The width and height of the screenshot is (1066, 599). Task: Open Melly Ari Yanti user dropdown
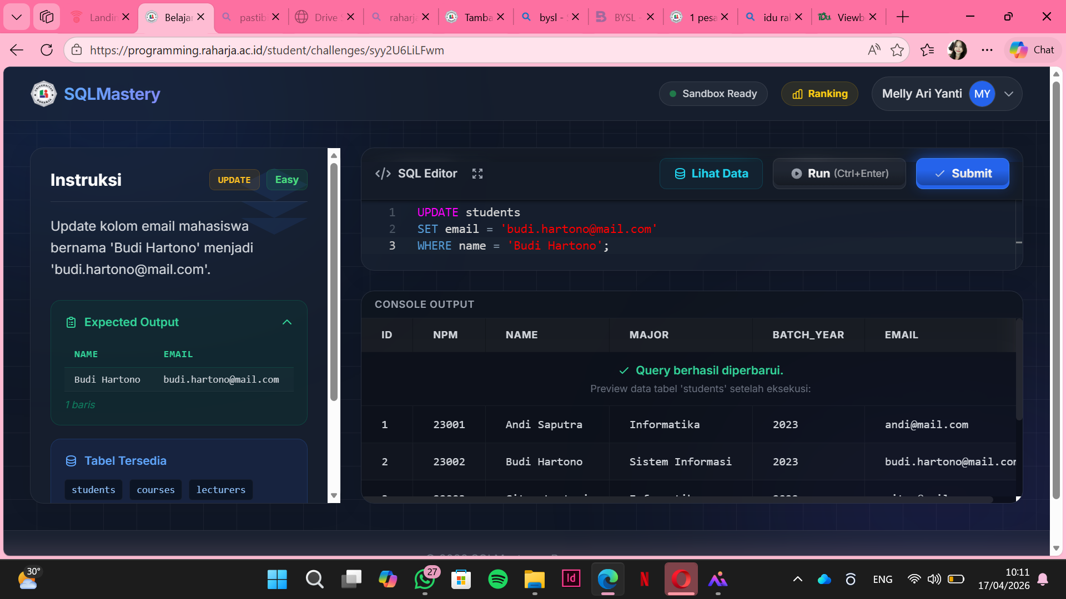(x=1009, y=94)
